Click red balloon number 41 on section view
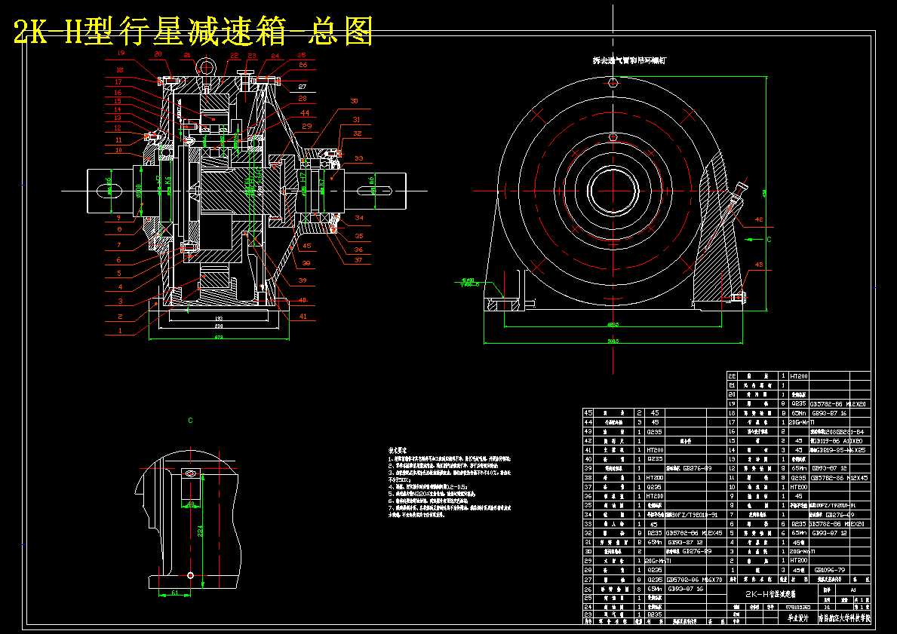897x634 pixels. [x=303, y=316]
